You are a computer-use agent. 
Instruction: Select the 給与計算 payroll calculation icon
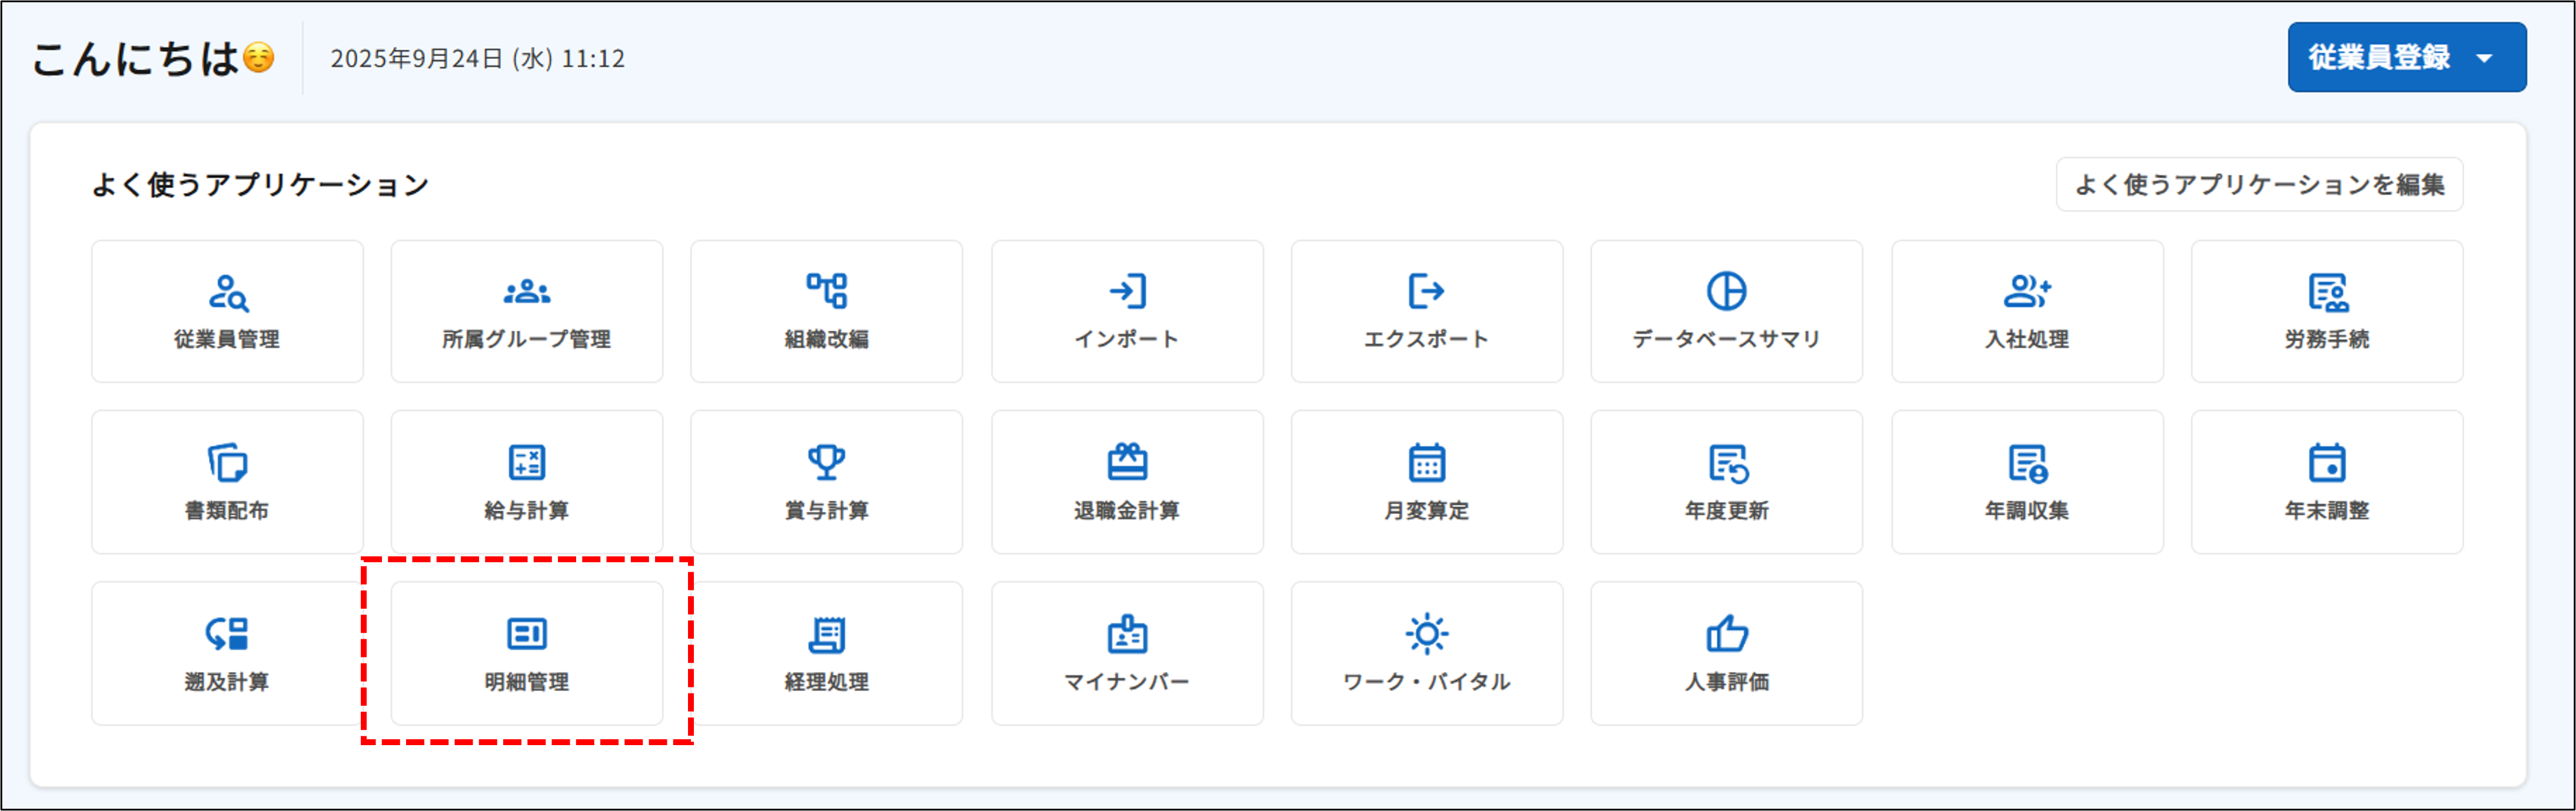pos(526,482)
